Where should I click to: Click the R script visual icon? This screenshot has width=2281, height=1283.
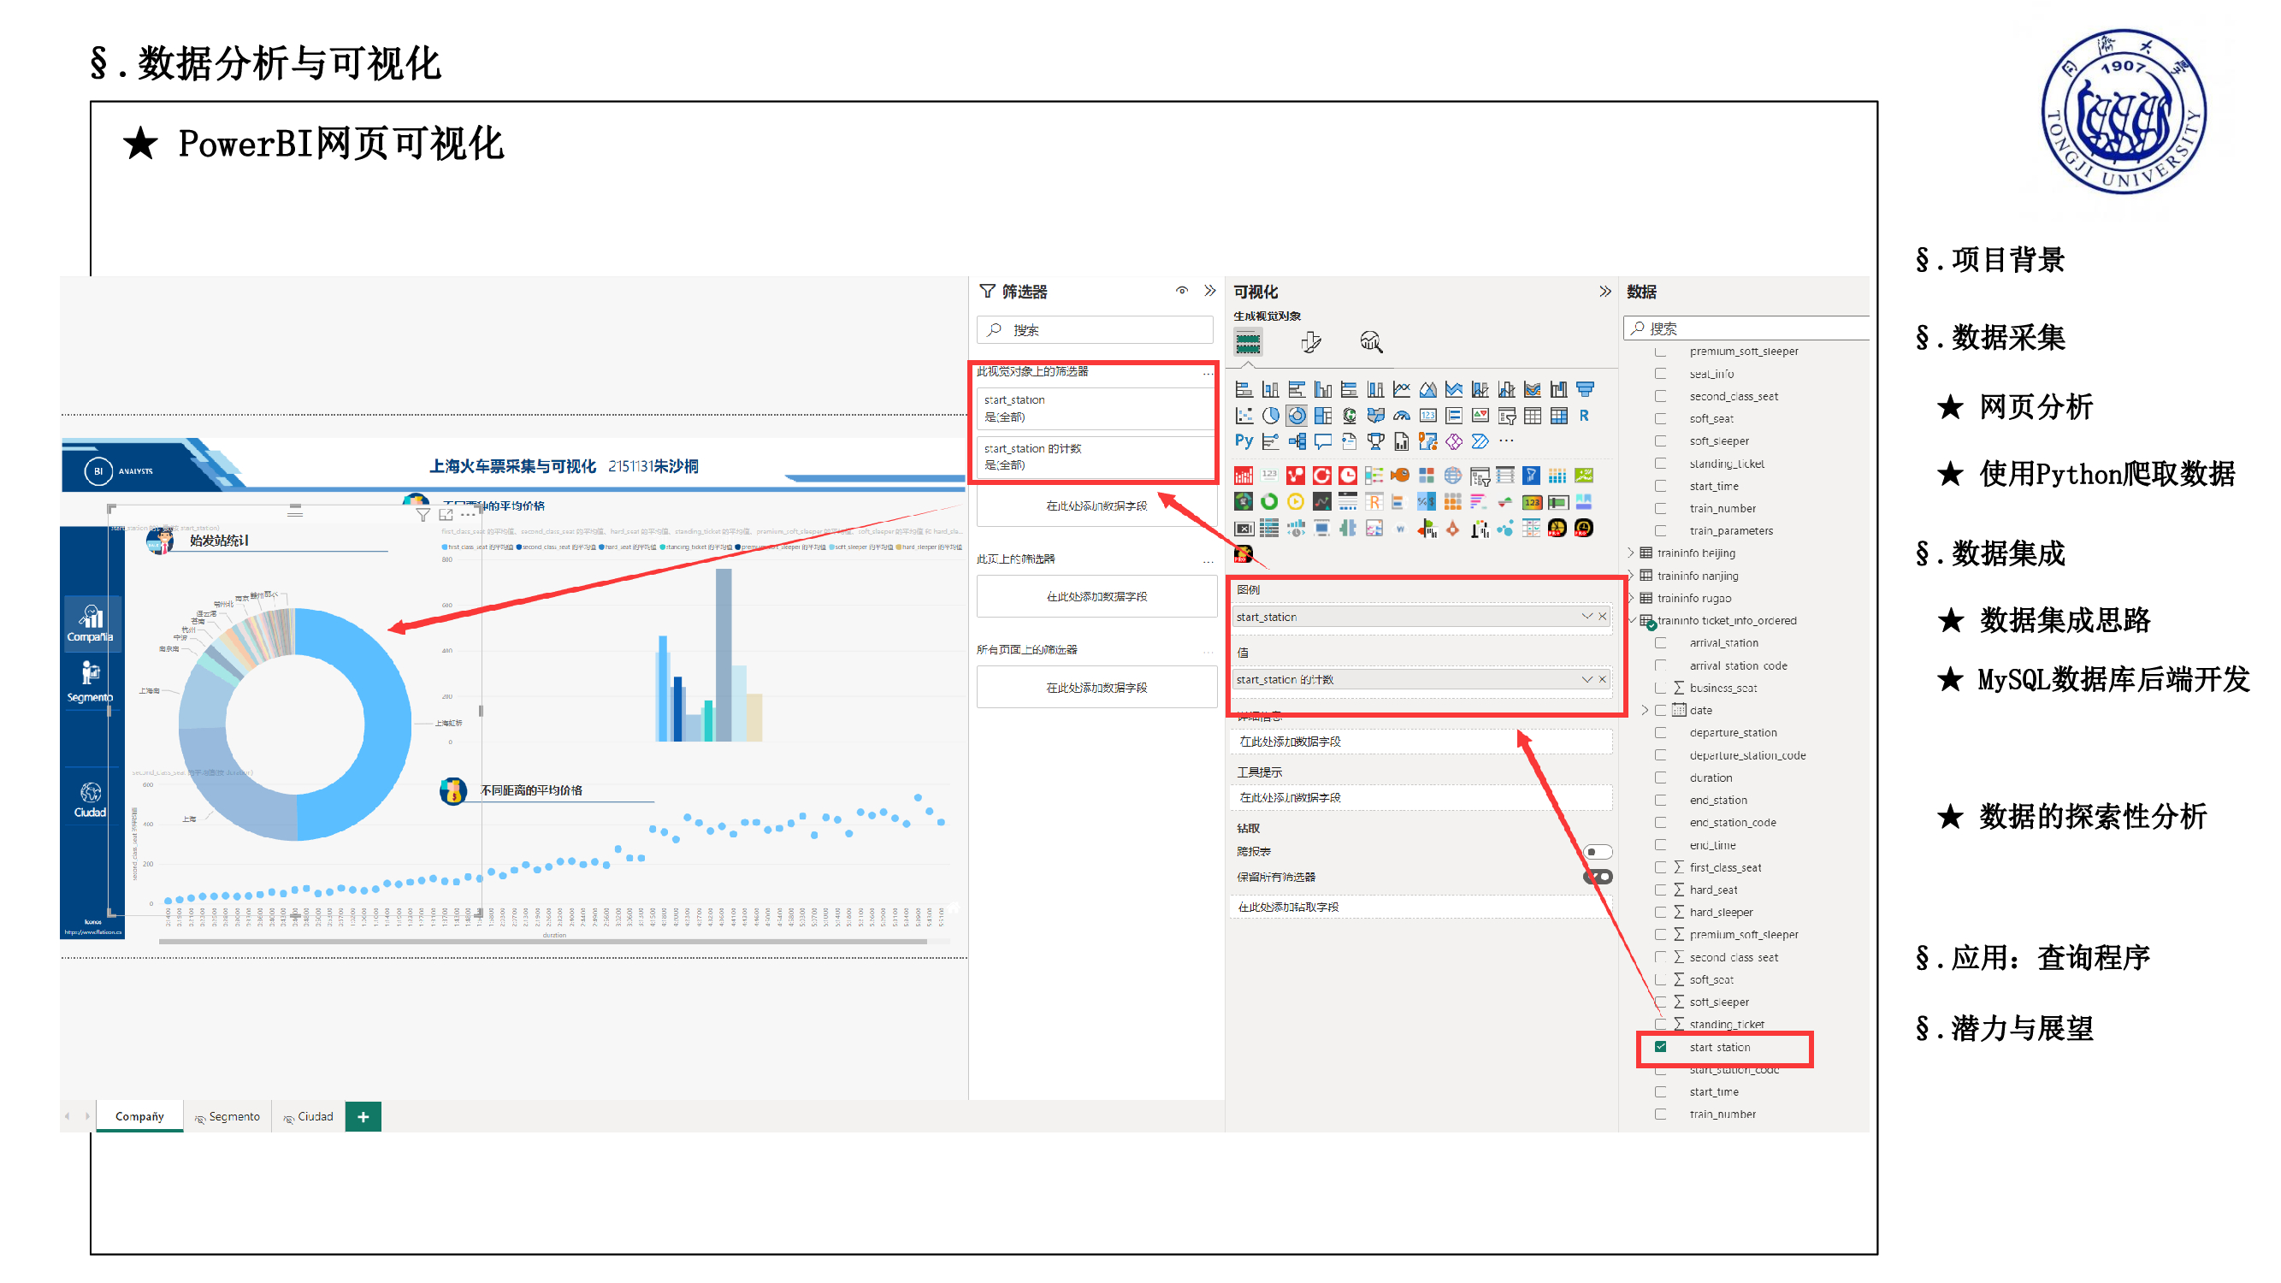click(x=1584, y=416)
